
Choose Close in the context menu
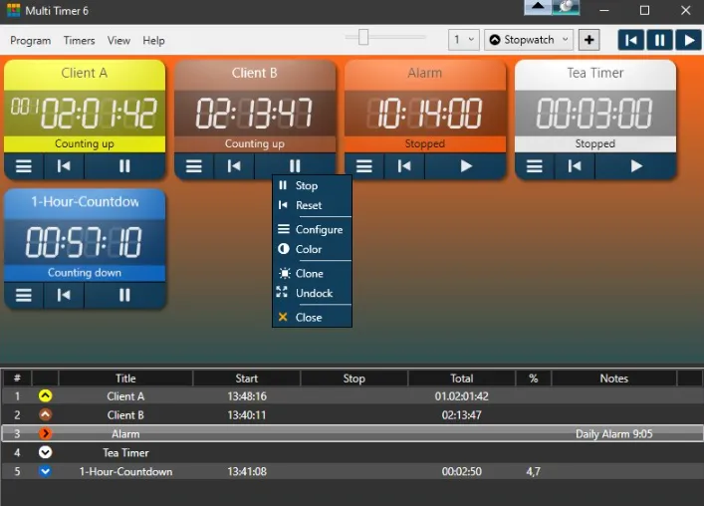point(312,318)
